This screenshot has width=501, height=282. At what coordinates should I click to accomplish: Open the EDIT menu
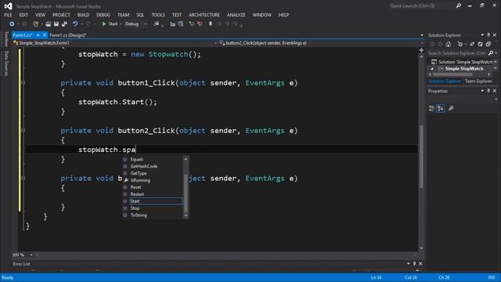23,15
